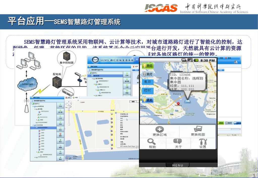Image resolution: width=258 pixels, height=178 pixels.
Task: Tap the 开灯 button on the phone map
Action: pyautogui.click(x=148, y=66)
